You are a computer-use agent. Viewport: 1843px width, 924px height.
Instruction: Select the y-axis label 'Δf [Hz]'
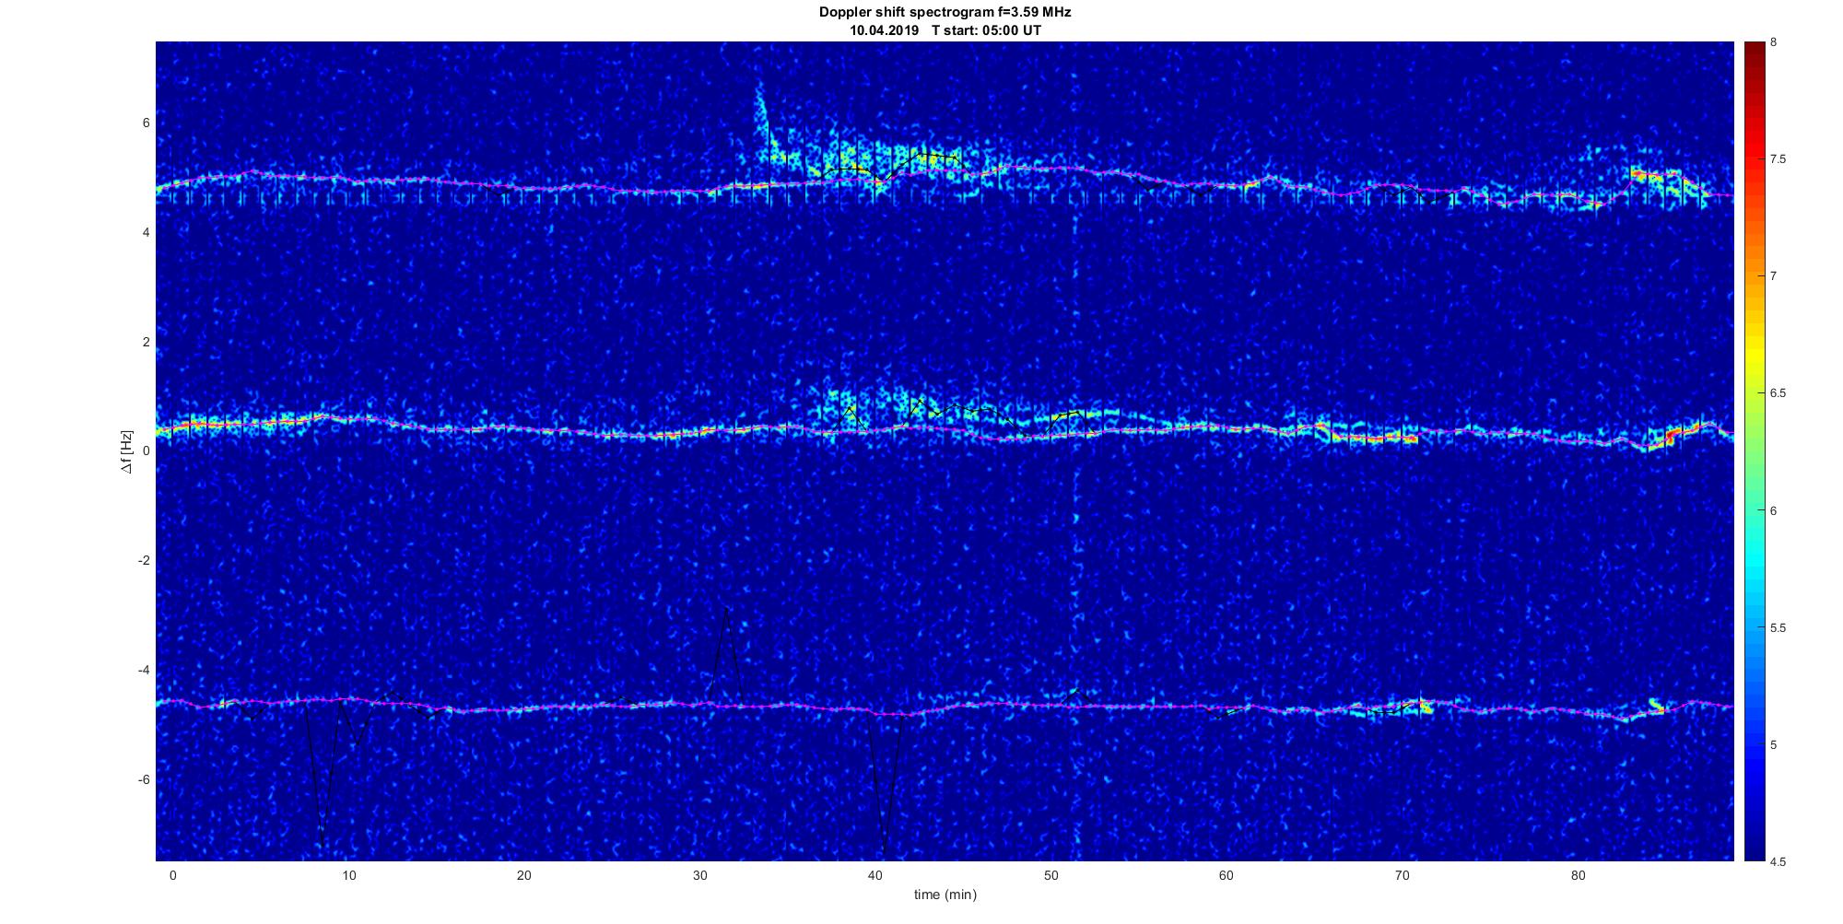coord(127,451)
